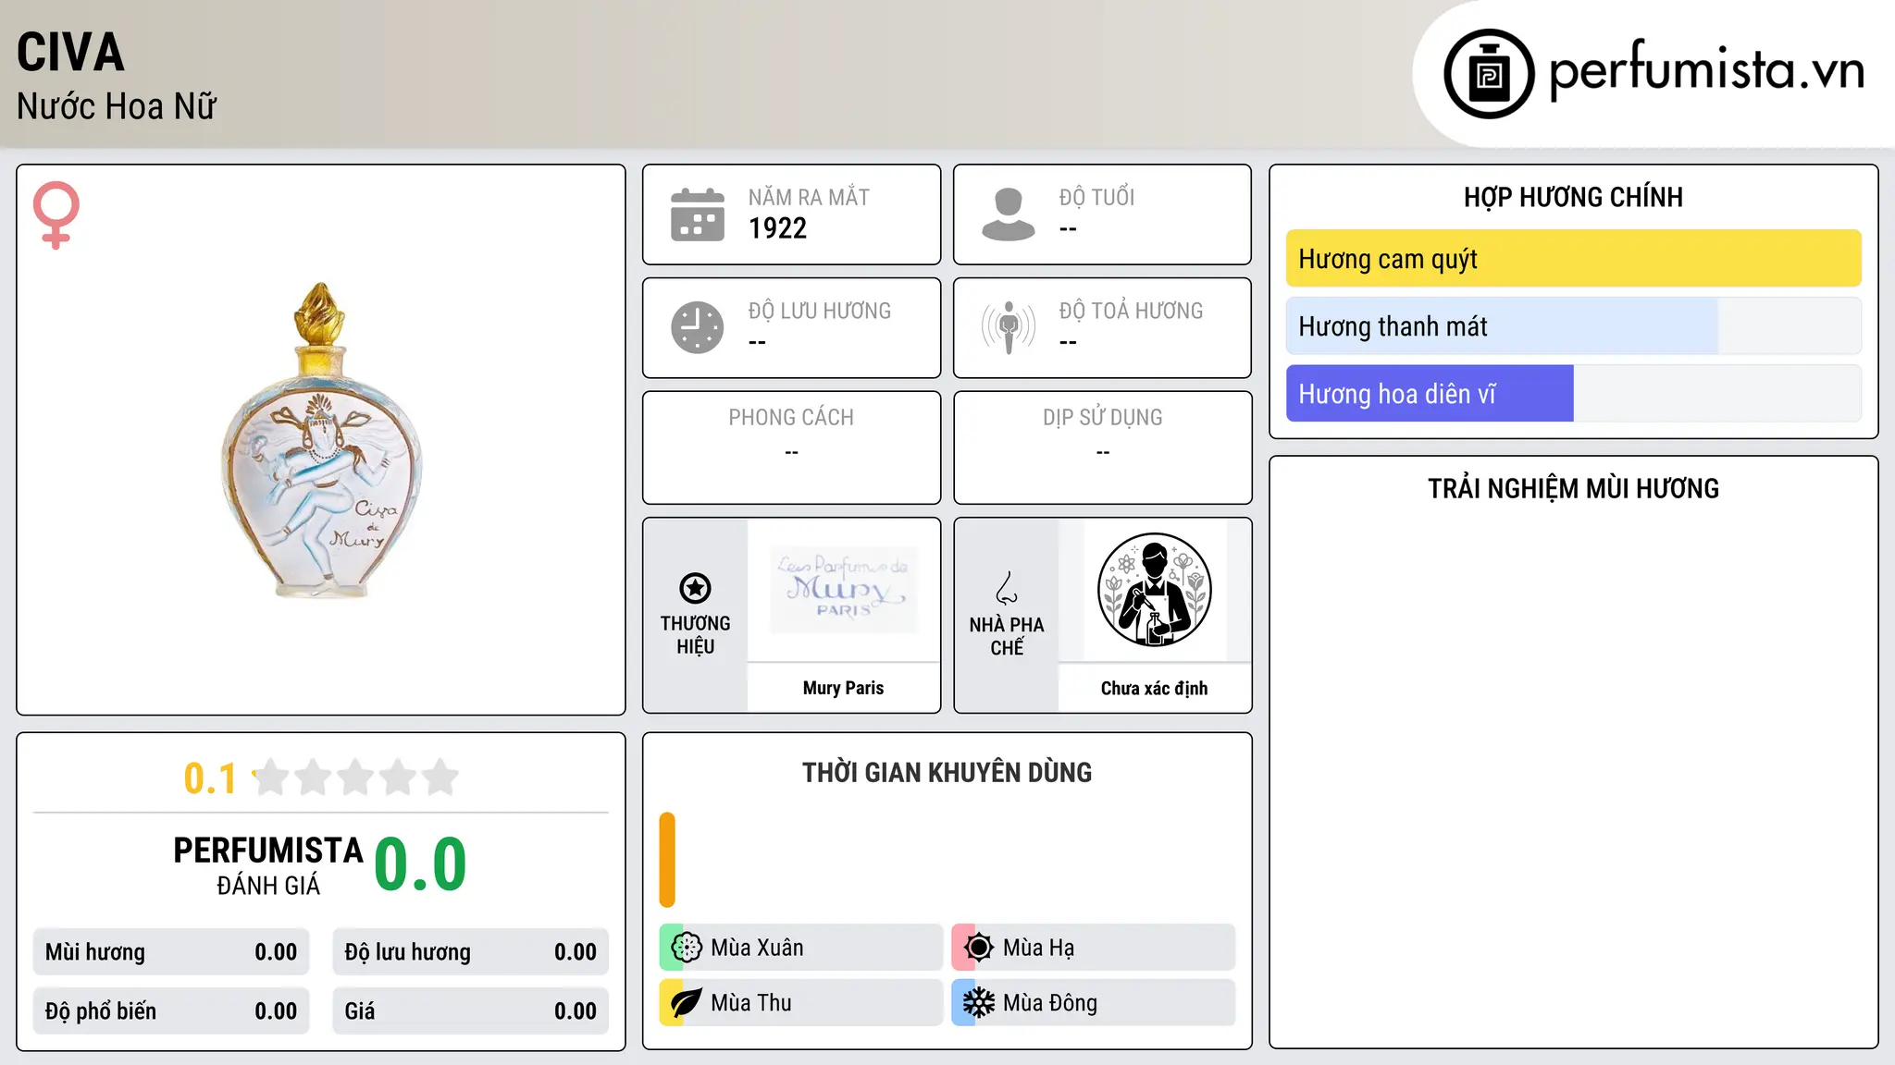Viewport: 1895px width, 1065px height.
Task: Click the leaf icon for Mùa Thu
Action: pos(687,1003)
